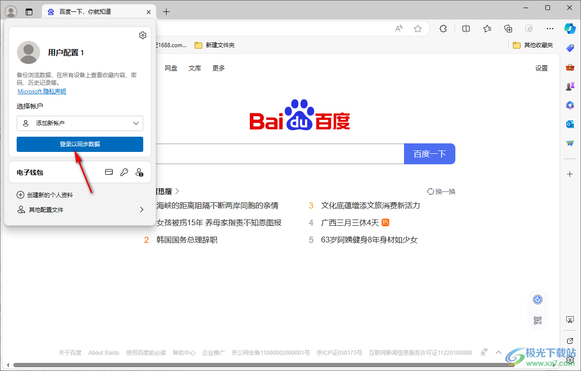Click 创建新的个人资料
581x371 pixels.
tap(45, 195)
